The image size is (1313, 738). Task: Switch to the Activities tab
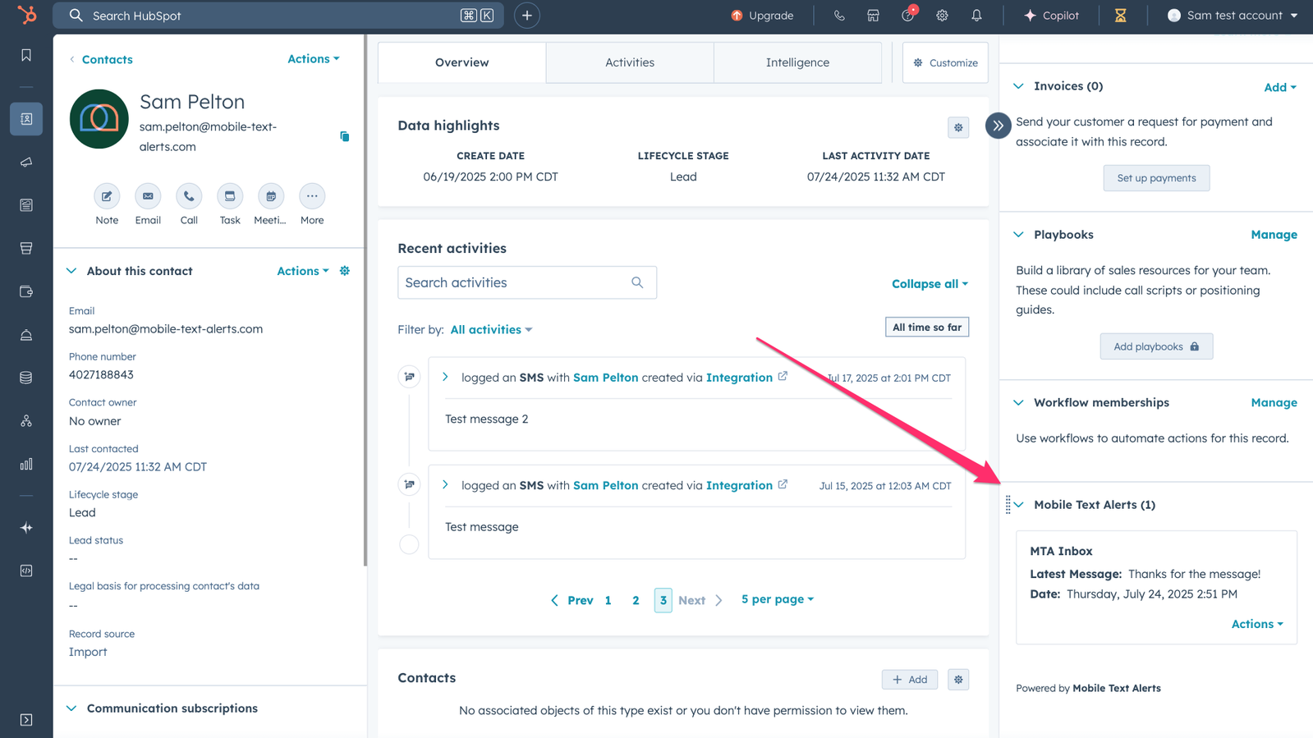click(x=630, y=62)
